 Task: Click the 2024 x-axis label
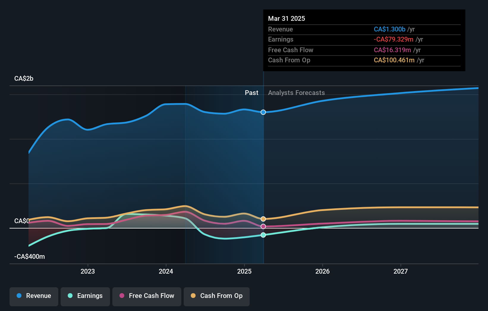tap(166, 271)
